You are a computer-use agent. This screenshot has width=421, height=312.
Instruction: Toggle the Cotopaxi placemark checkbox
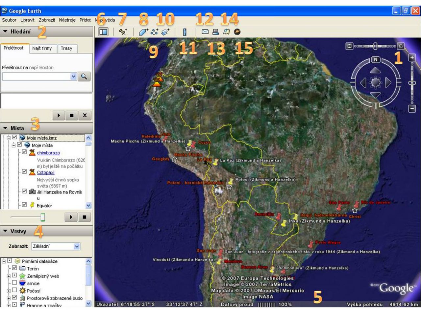[24, 171]
